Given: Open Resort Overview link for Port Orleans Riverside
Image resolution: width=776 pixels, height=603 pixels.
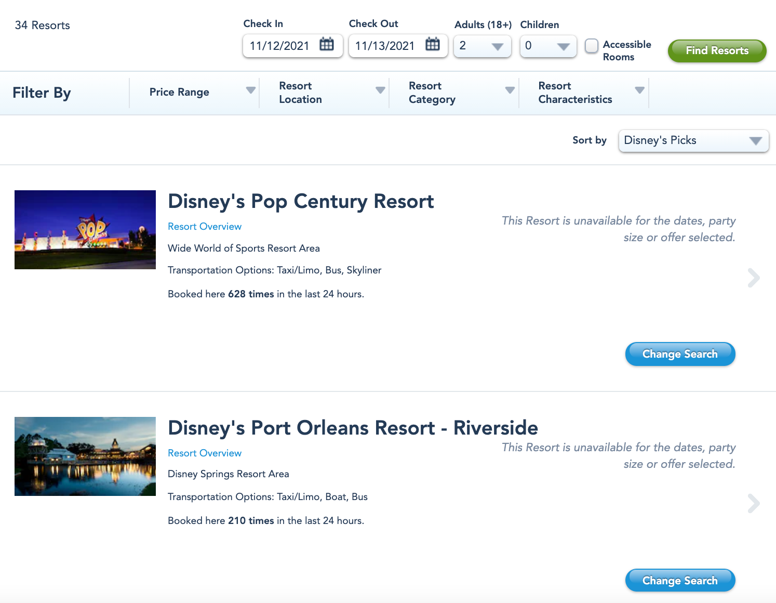Looking at the screenshot, I should 205,453.
